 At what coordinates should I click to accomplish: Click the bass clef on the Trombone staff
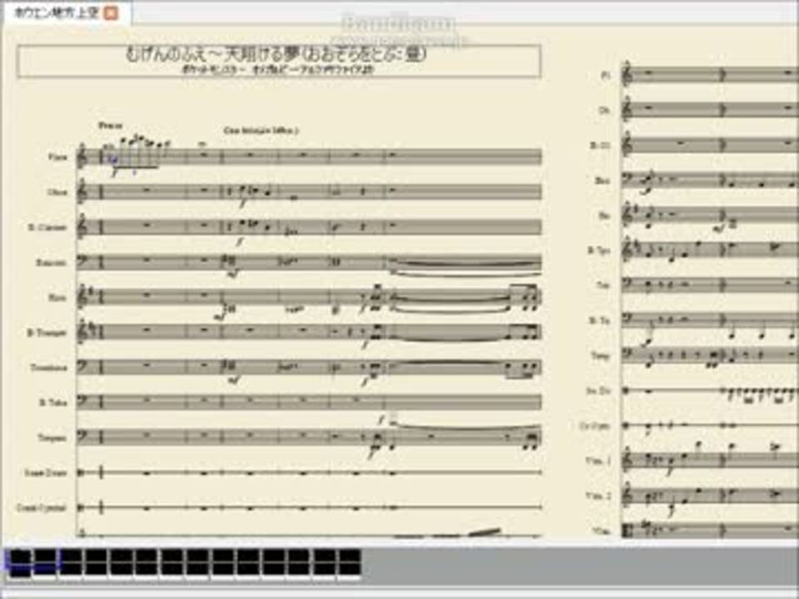pos(83,366)
